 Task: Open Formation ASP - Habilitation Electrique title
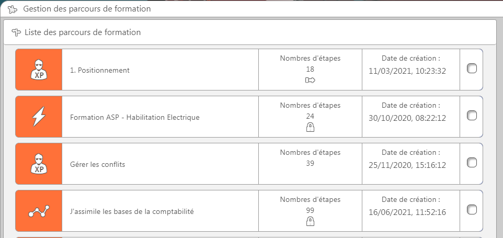135,117
